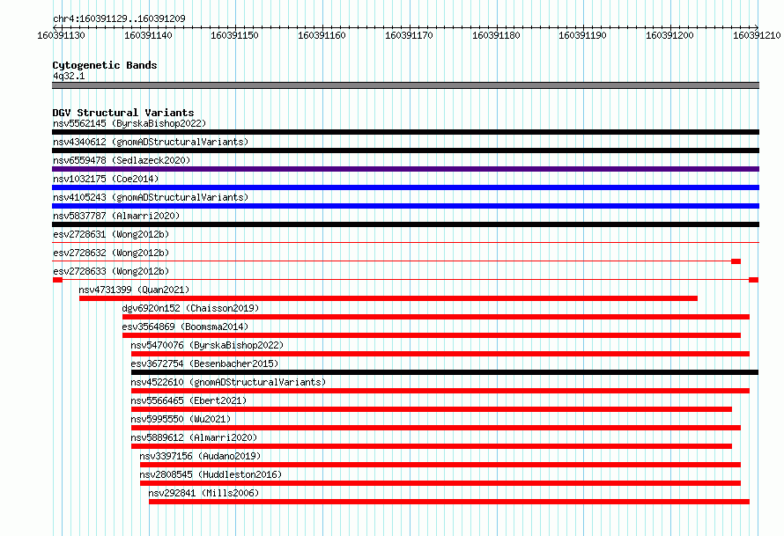Click the red bar under nsv292841
This screenshot has height=536, width=784.
[449, 502]
